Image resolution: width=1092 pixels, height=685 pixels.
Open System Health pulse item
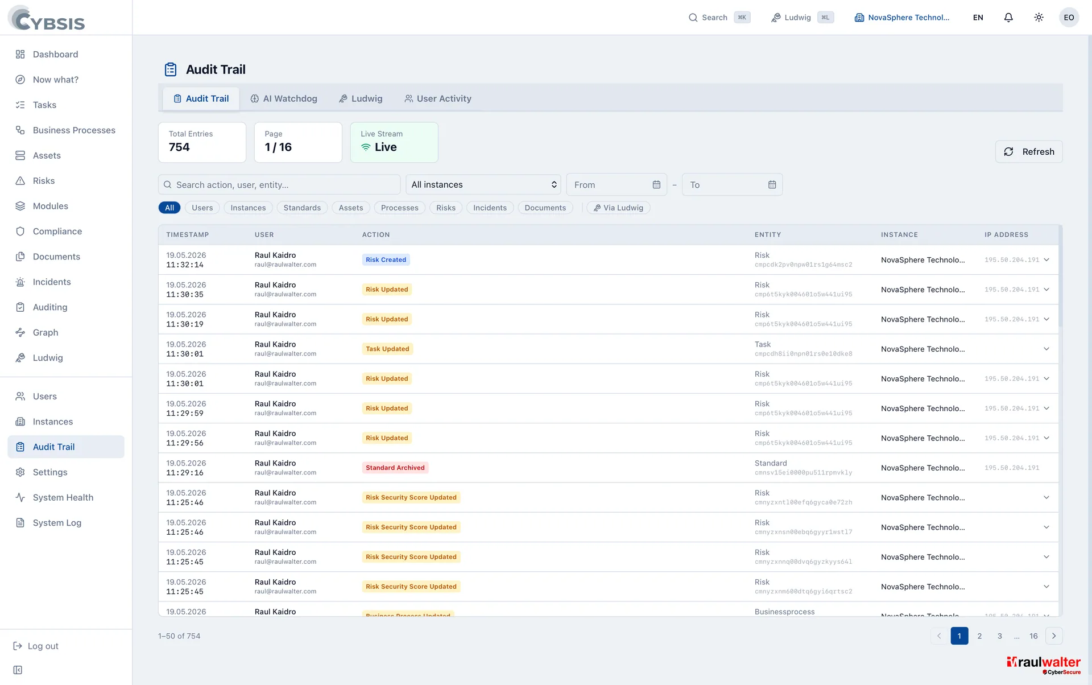pos(66,498)
